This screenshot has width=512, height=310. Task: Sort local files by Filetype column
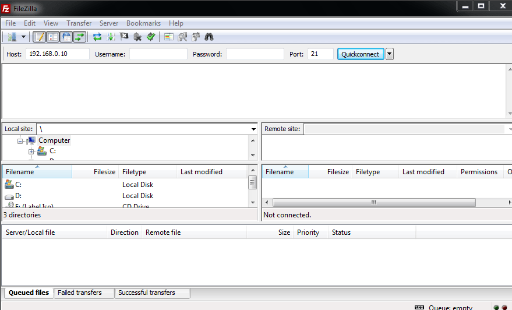pyautogui.click(x=147, y=172)
